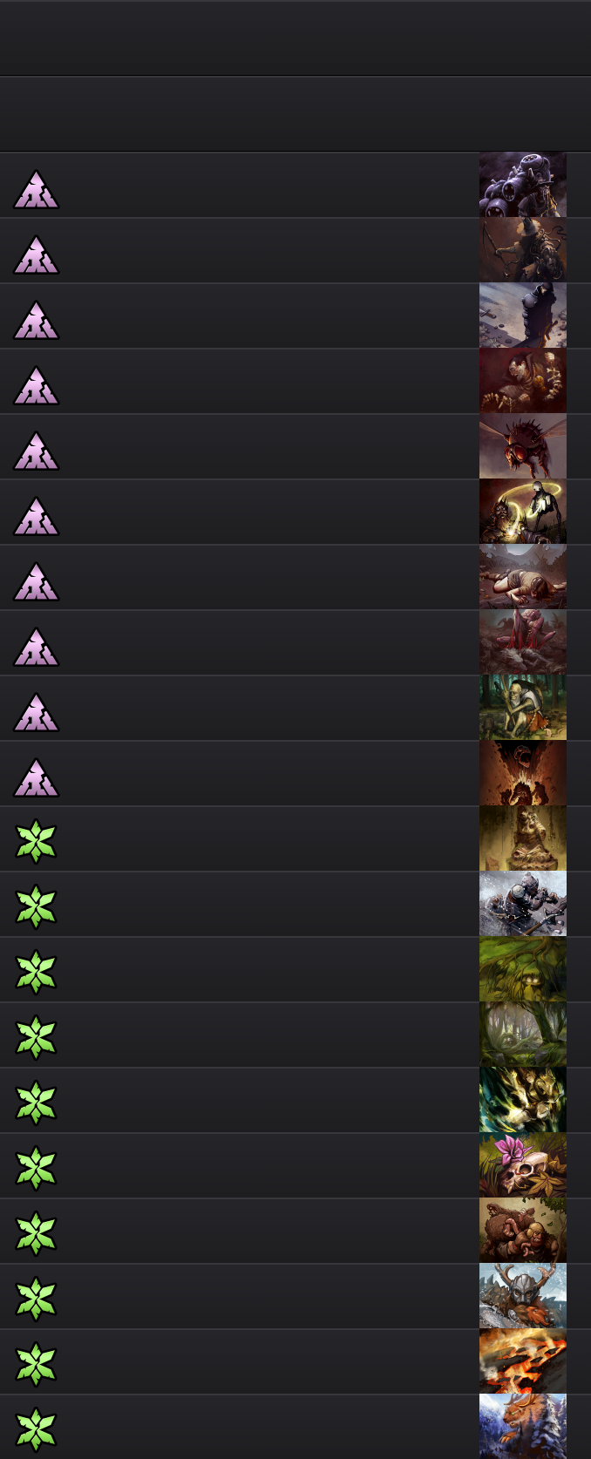Select the pink tentacle creature thumbnail
Image resolution: width=591 pixels, height=1459 pixels.
pos(523,642)
